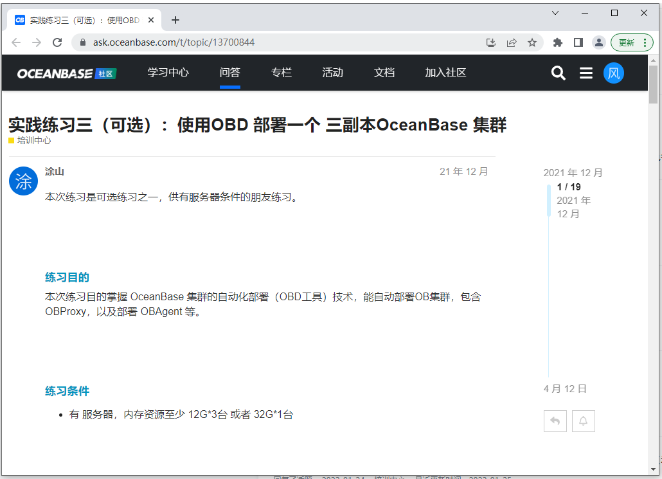Select the 实践练习三 browser tab
The image size is (662, 479).
pyautogui.click(x=84, y=21)
